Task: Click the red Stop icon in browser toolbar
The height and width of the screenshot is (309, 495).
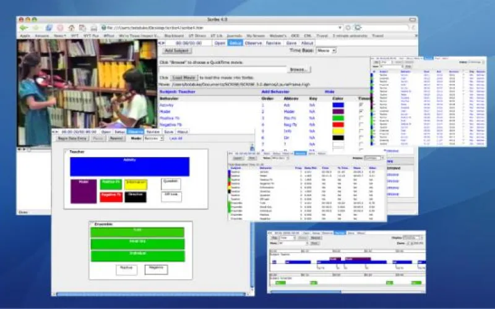Action: (x=60, y=28)
